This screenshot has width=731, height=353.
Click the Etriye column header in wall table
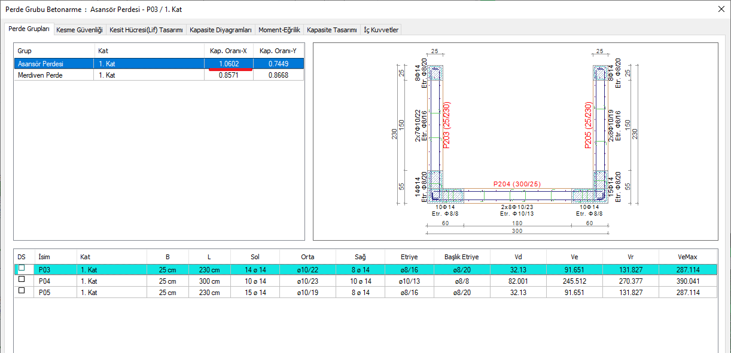409,256
